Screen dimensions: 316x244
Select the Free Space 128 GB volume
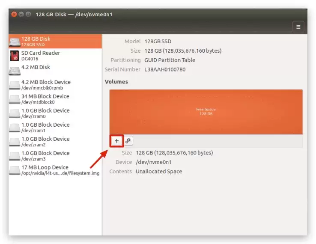(x=206, y=112)
